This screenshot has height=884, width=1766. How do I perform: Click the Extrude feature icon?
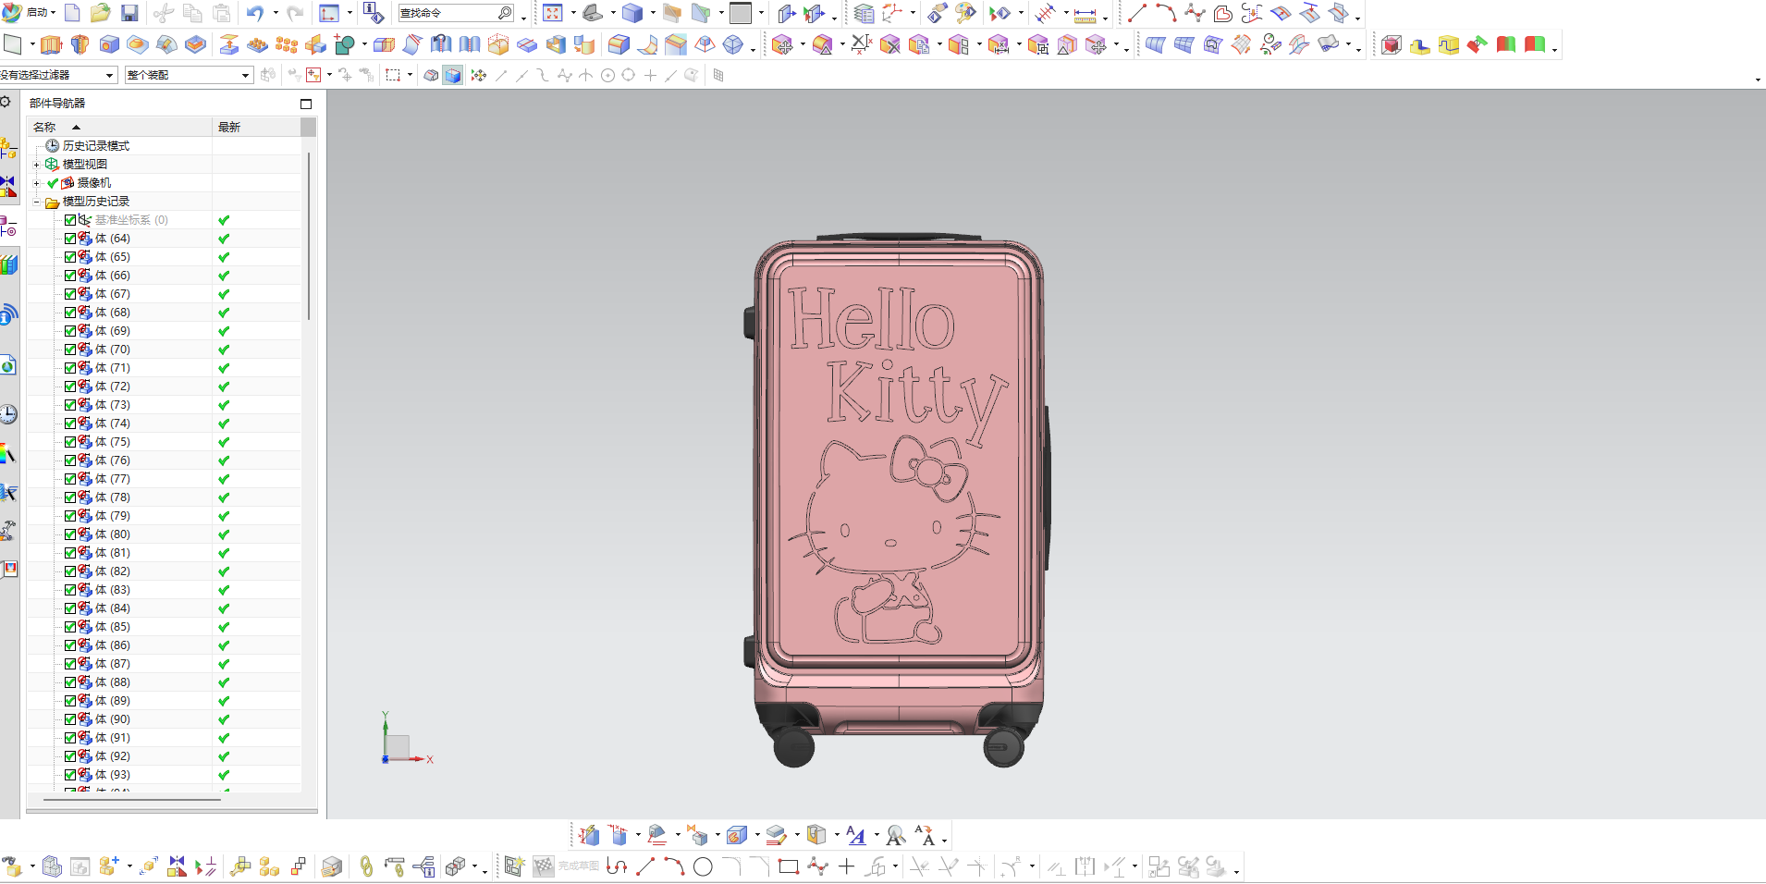(x=52, y=44)
